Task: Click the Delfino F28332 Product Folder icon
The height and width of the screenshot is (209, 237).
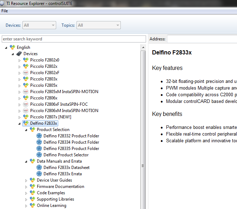Action: (39, 136)
